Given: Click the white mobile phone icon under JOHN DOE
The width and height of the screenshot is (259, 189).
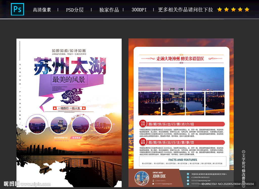Looking at the screenshot, I should [153, 181].
